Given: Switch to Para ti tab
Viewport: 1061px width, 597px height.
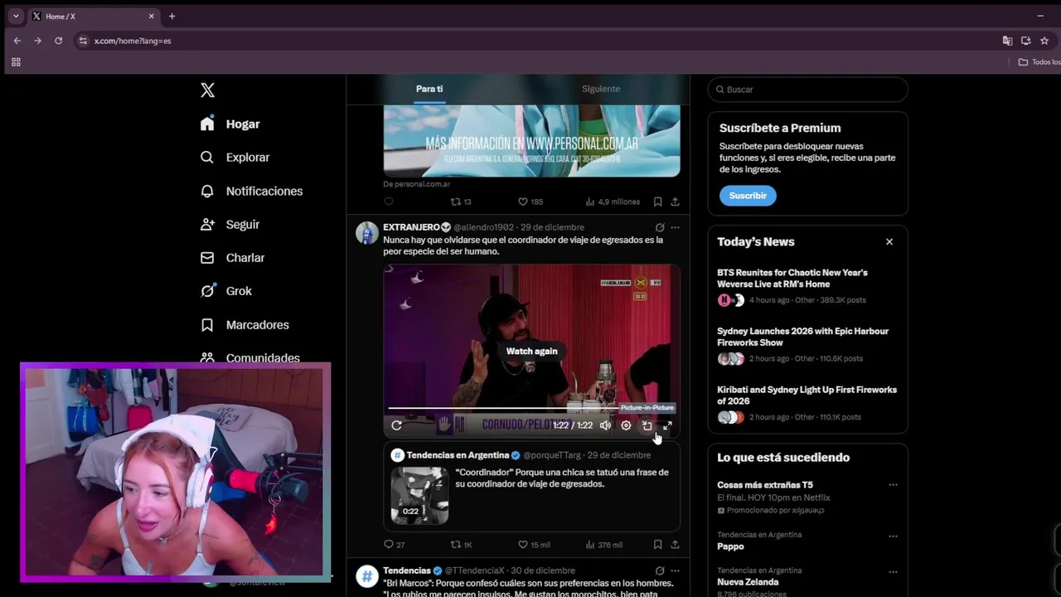Looking at the screenshot, I should coord(429,89).
